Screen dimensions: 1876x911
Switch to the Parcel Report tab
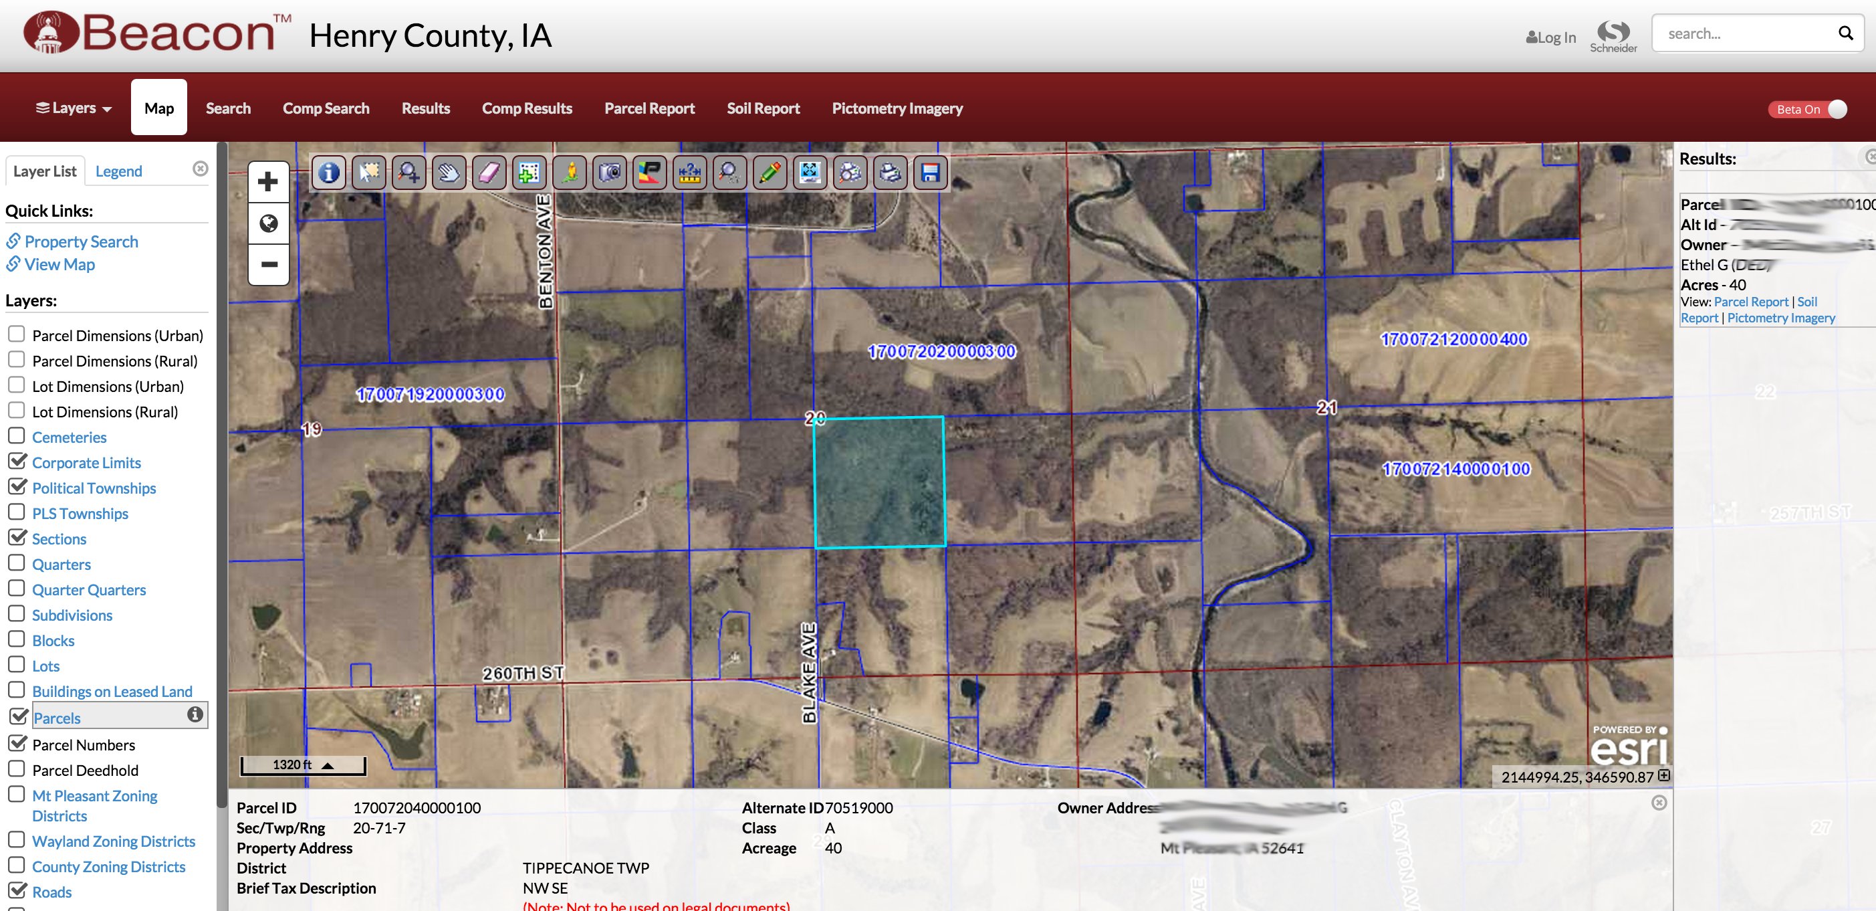tap(649, 108)
